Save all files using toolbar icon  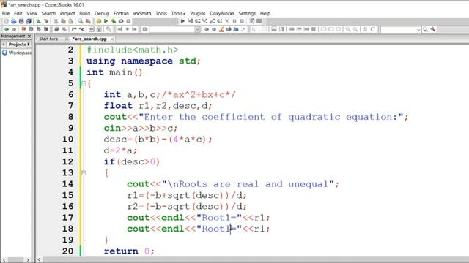pos(29,21)
